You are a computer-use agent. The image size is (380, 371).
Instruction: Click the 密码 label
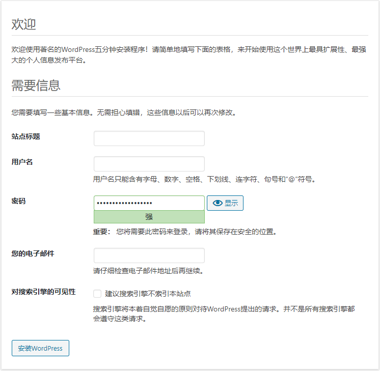[18, 201]
